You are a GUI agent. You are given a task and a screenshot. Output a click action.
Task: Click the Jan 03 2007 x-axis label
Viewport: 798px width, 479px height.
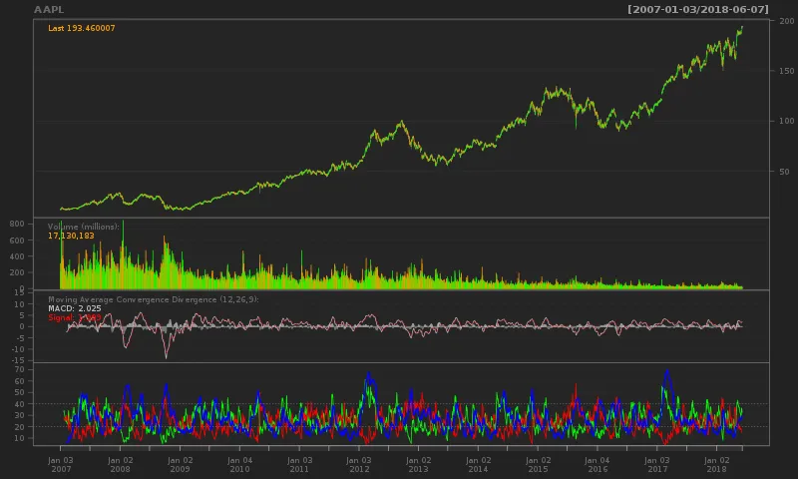[x=61, y=464]
